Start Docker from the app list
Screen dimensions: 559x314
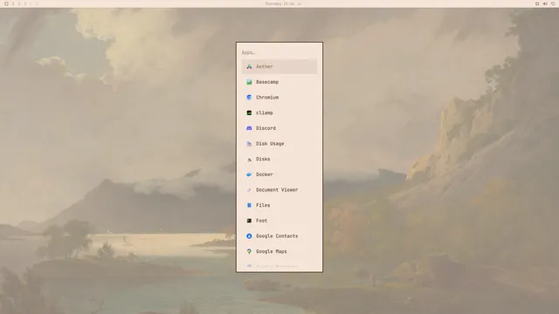coord(279,174)
